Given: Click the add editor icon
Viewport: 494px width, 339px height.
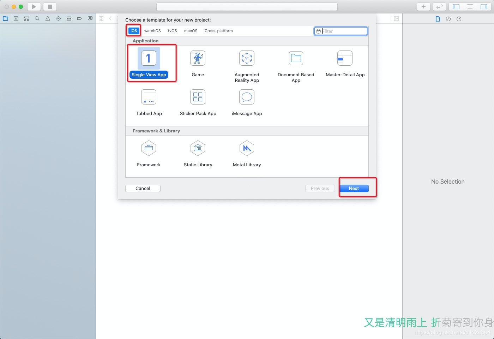Looking at the screenshot, I should (396, 19).
